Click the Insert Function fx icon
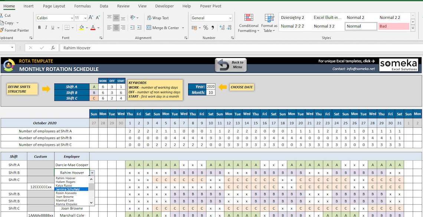 pos(52,47)
